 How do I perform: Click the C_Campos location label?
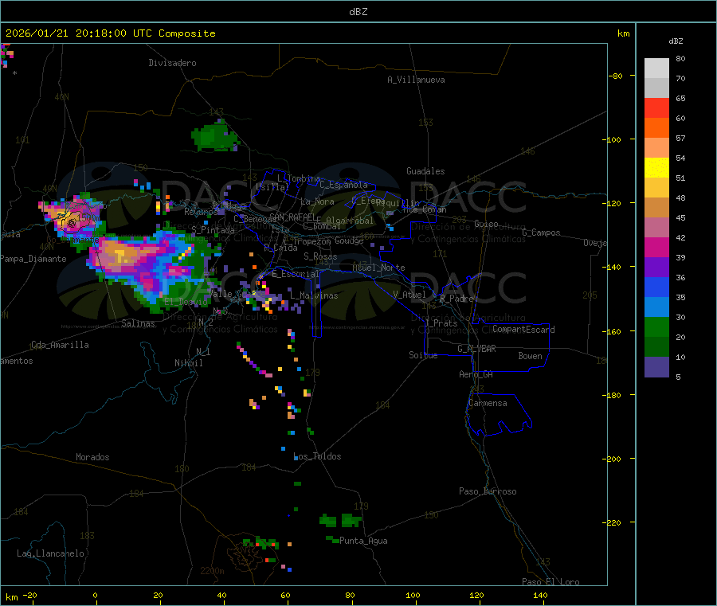coord(542,233)
